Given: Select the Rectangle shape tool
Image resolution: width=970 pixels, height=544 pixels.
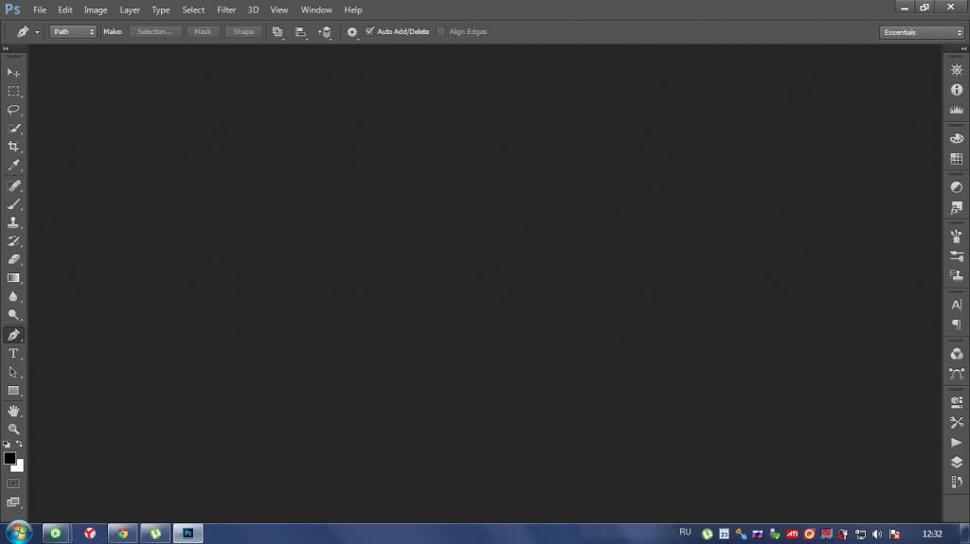Looking at the screenshot, I should pos(13,391).
